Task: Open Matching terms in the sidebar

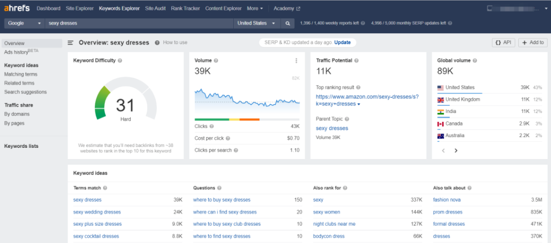Action: click(x=21, y=74)
